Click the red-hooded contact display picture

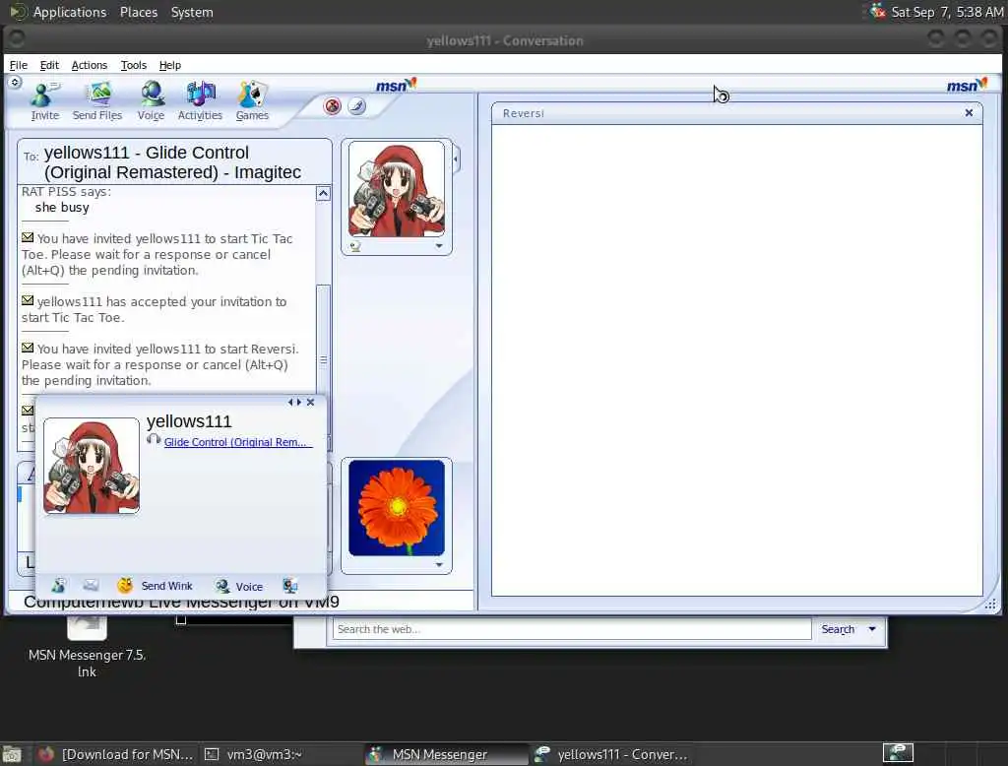(397, 190)
